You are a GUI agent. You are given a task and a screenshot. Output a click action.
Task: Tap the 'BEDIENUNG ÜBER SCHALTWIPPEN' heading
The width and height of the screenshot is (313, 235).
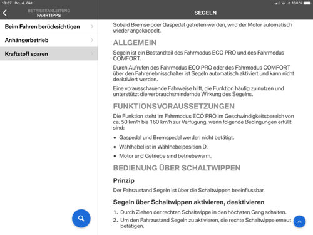click(177, 168)
